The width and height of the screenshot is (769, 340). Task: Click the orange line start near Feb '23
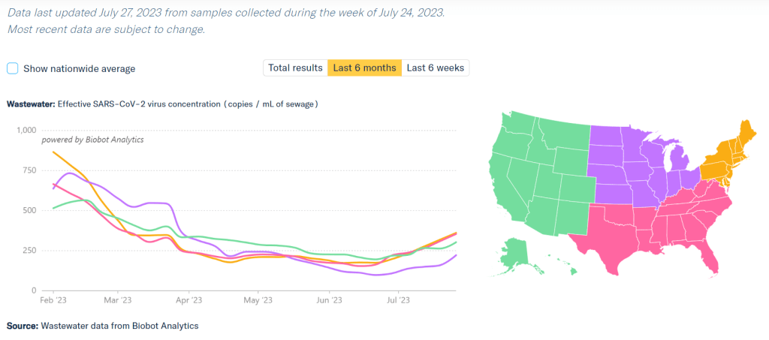(54, 152)
